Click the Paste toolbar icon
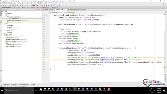This screenshot has height=94, width=167. tap(17, 5)
